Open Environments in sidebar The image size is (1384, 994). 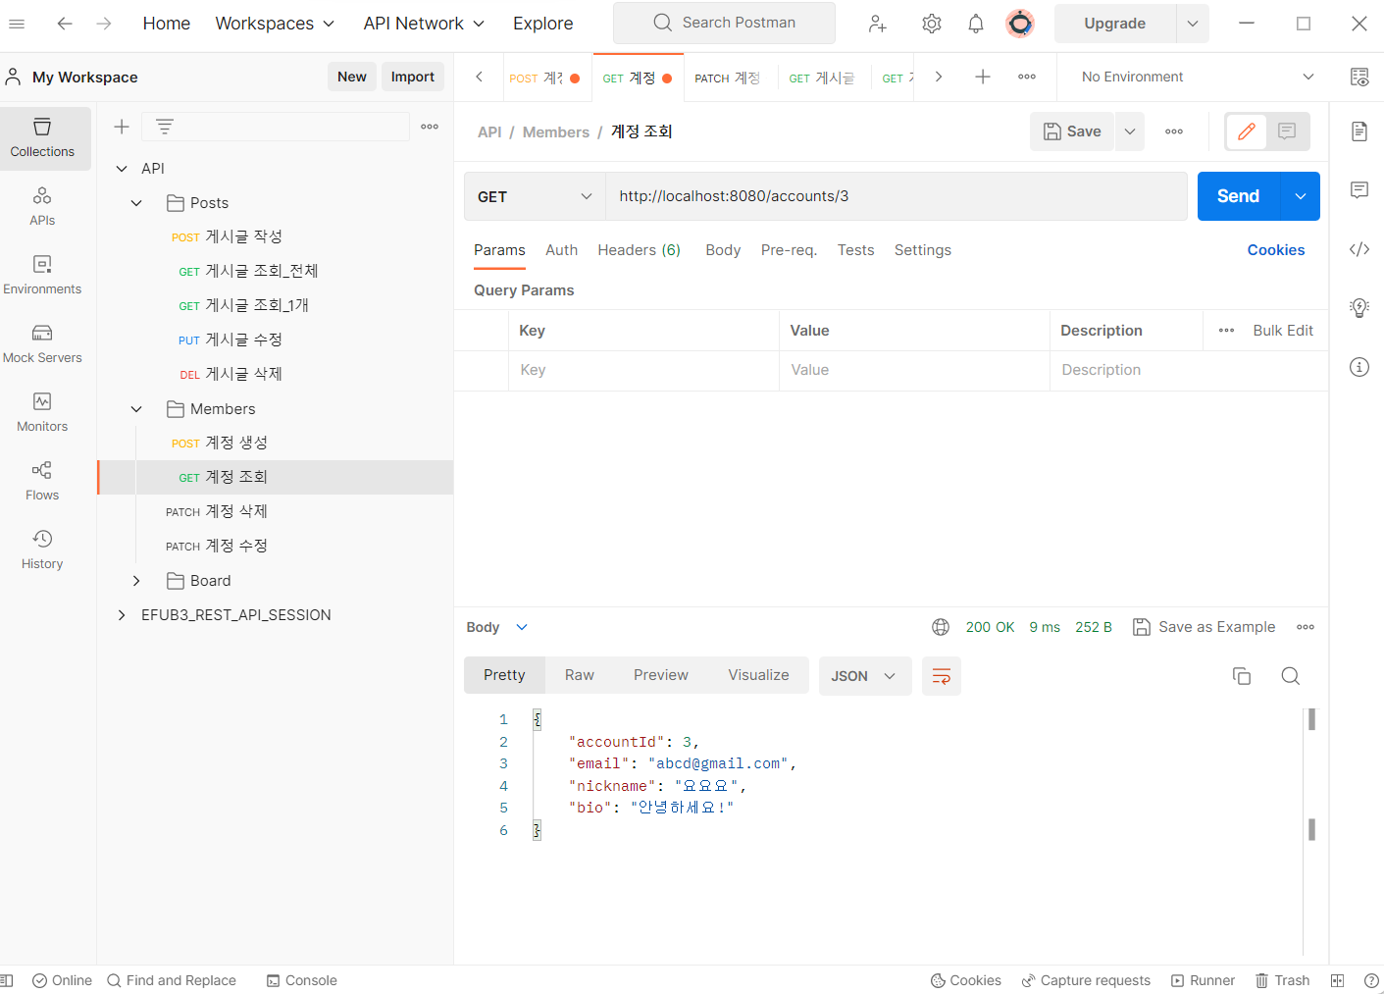coord(42,275)
